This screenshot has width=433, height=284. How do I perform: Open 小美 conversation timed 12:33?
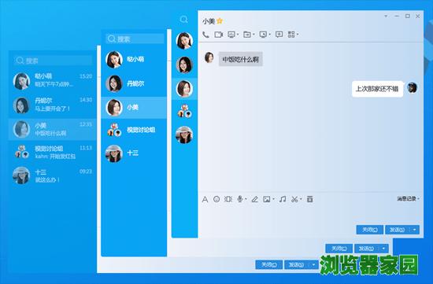(x=53, y=129)
